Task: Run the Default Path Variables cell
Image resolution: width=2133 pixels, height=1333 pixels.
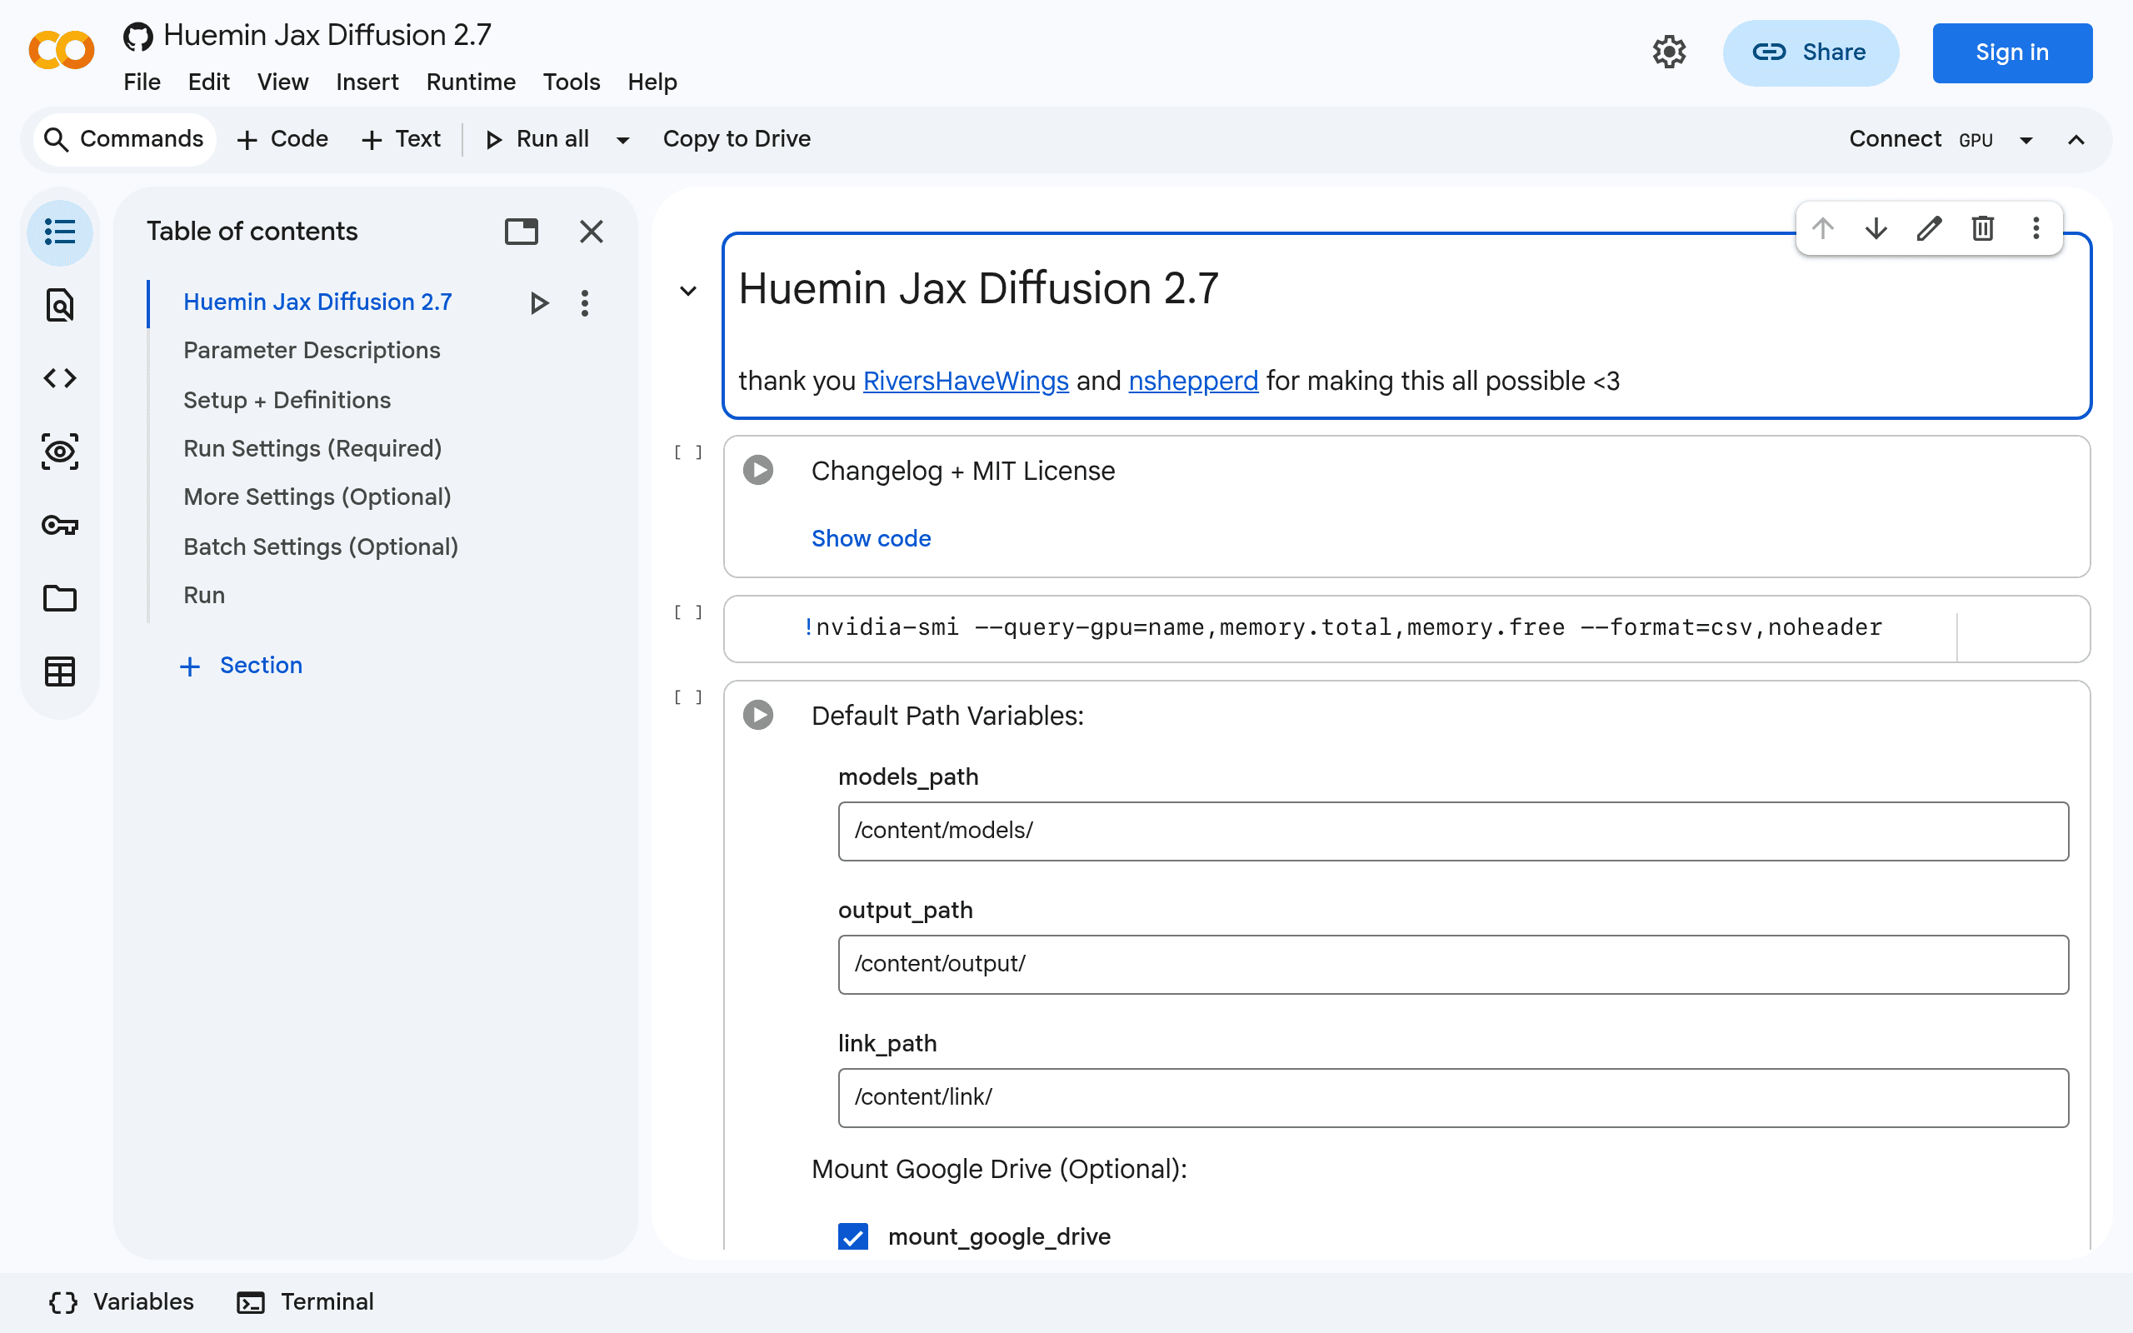Action: [758, 714]
